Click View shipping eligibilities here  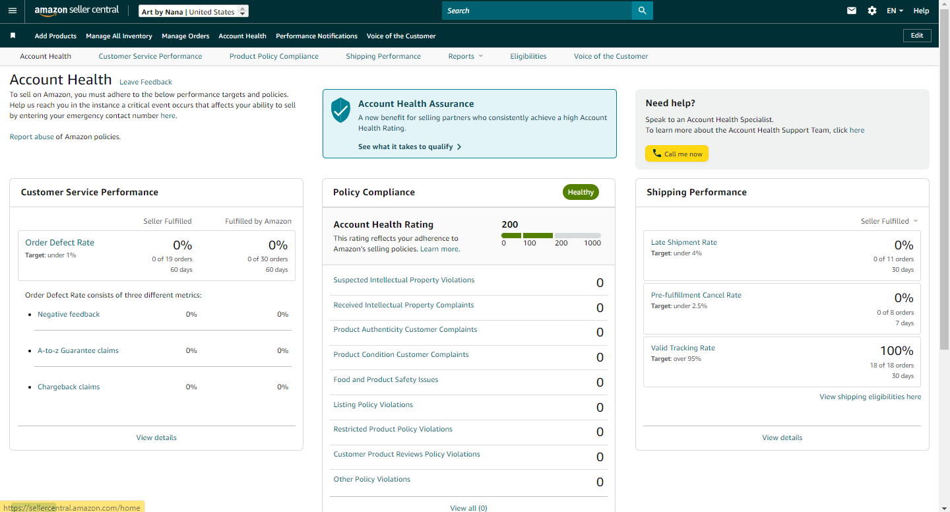coord(870,397)
